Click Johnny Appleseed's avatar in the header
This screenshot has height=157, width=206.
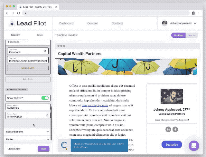(x=164, y=23)
